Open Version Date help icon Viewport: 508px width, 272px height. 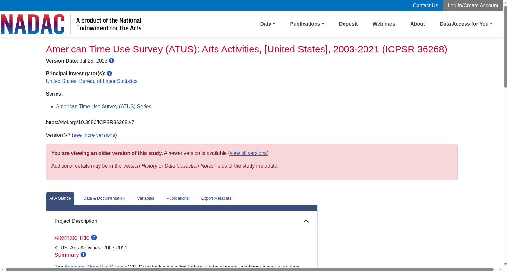coord(111,61)
